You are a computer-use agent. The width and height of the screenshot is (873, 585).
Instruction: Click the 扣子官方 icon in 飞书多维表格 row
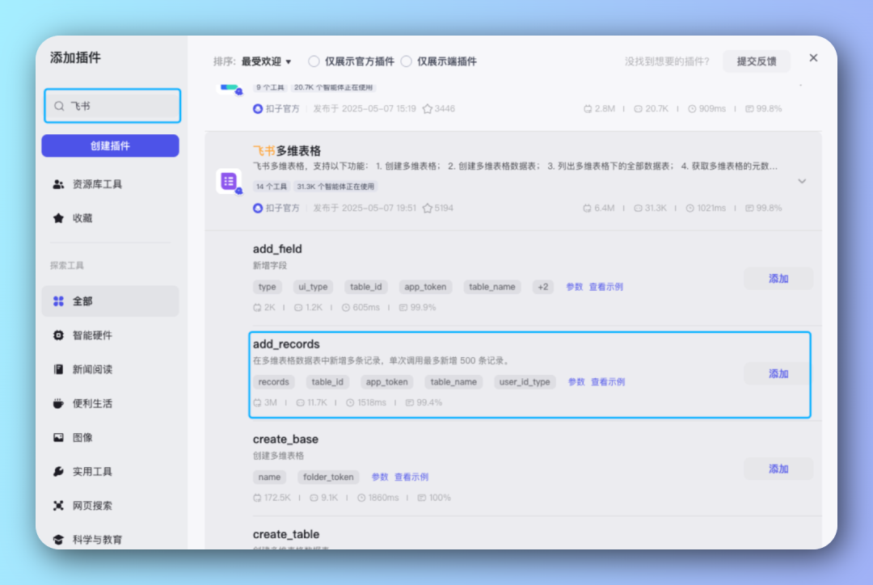(x=258, y=208)
